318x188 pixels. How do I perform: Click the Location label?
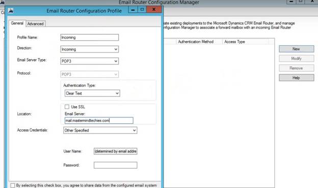pyautogui.click(x=24, y=114)
